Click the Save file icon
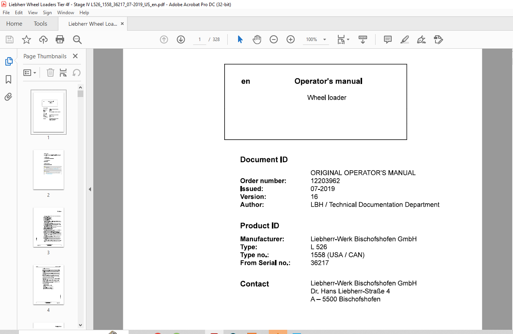The width and height of the screenshot is (513, 334). coord(10,39)
